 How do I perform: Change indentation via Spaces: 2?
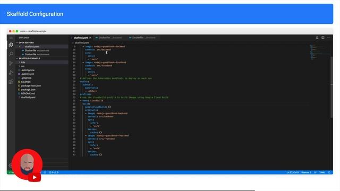point(306,172)
